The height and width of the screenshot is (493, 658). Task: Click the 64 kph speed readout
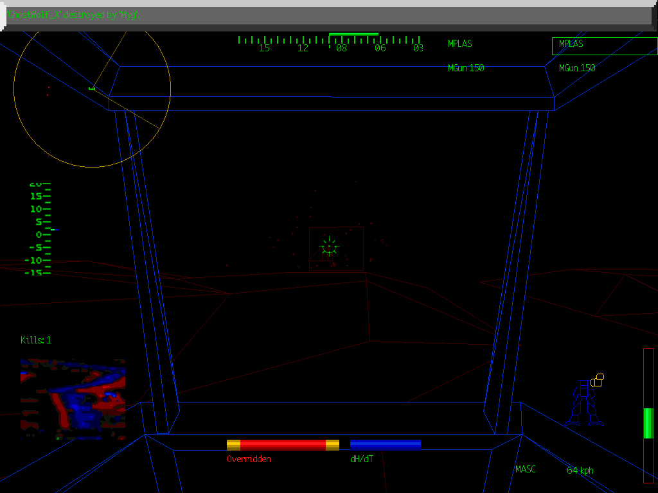(x=580, y=471)
